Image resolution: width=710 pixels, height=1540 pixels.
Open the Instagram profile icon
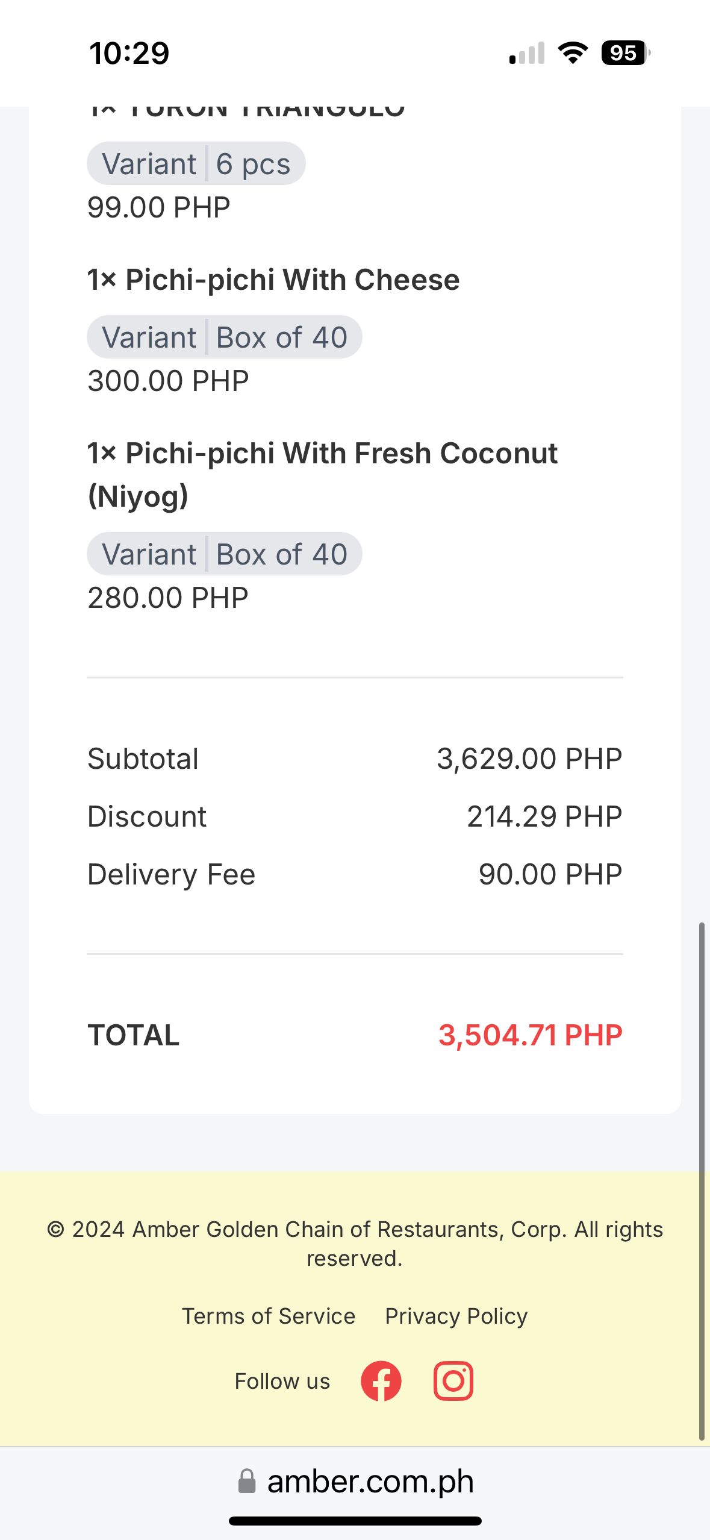[453, 1381]
